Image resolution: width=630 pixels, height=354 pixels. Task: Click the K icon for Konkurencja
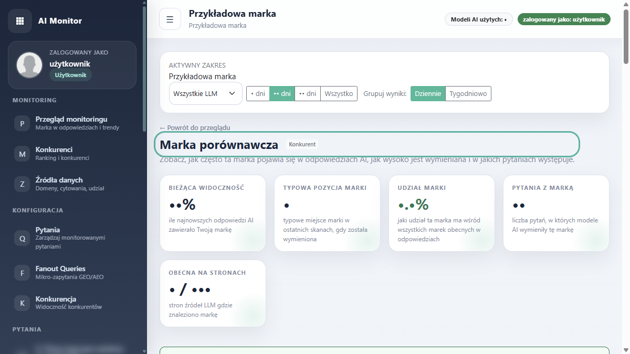pyautogui.click(x=22, y=303)
